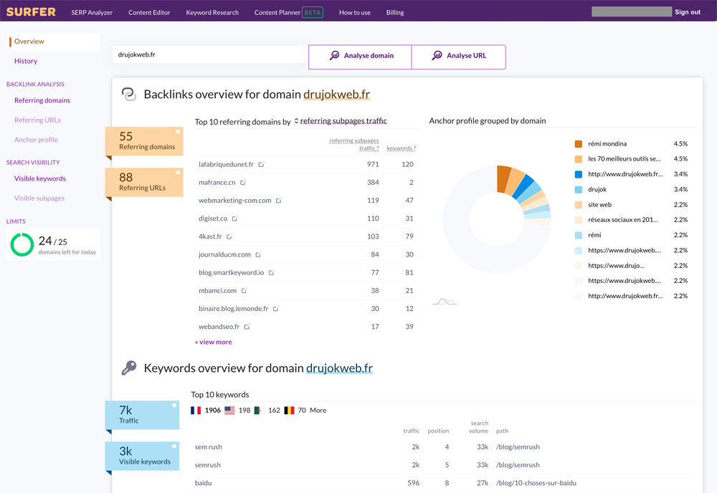Go to Visible keywords sidebar item
The image size is (717, 493).
pos(39,178)
